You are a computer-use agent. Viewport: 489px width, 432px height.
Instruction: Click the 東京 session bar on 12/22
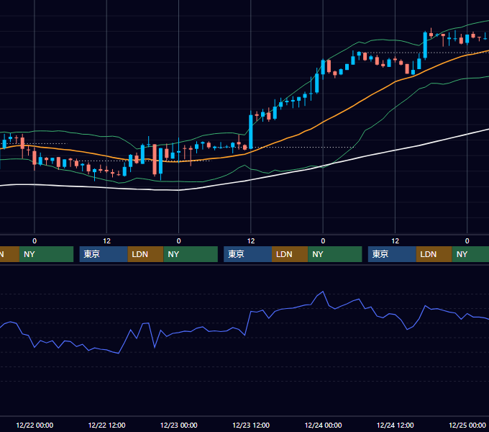[x=104, y=254]
